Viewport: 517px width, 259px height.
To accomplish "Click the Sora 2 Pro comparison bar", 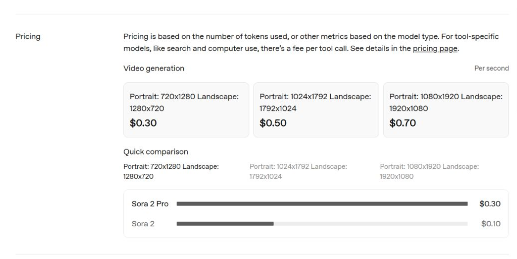I will tap(322, 204).
